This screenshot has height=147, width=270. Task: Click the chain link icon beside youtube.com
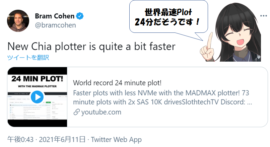76,112
